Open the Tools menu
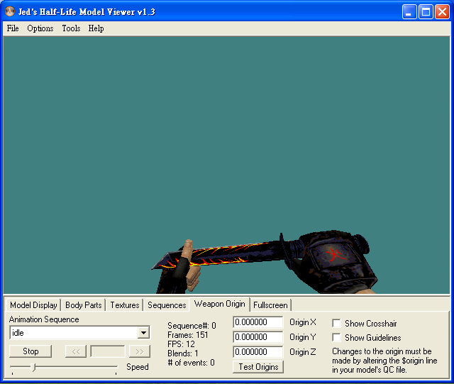The height and width of the screenshot is (384, 454). pyautogui.click(x=71, y=28)
